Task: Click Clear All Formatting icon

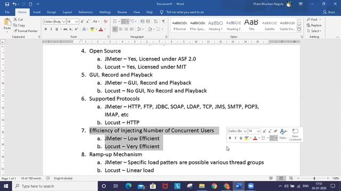Action: coord(105,21)
